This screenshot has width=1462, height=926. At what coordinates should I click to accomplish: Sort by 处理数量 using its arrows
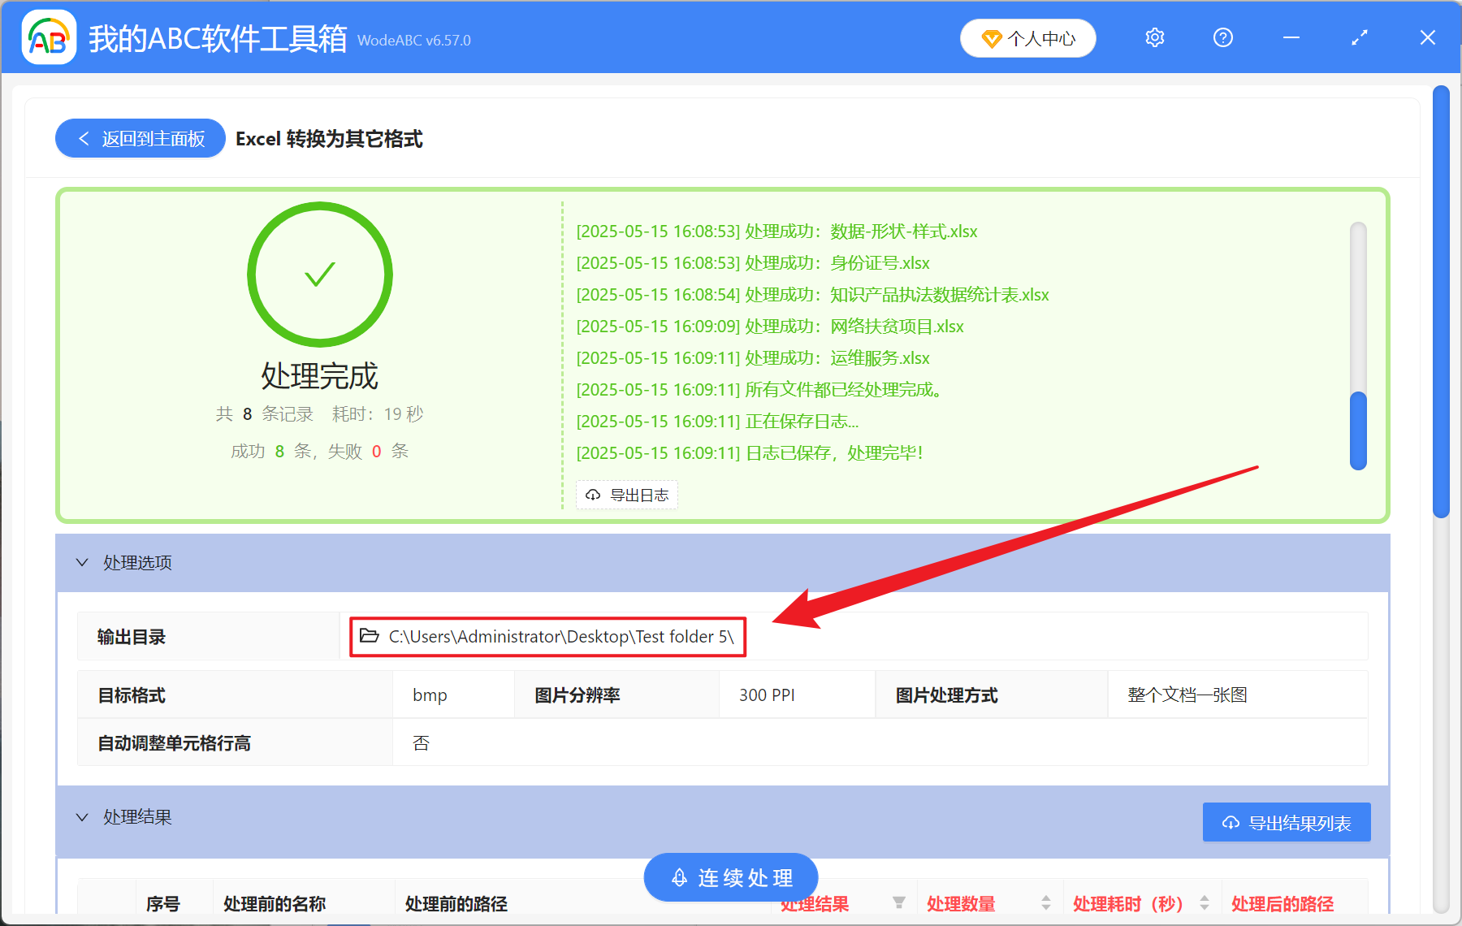click(x=1045, y=903)
